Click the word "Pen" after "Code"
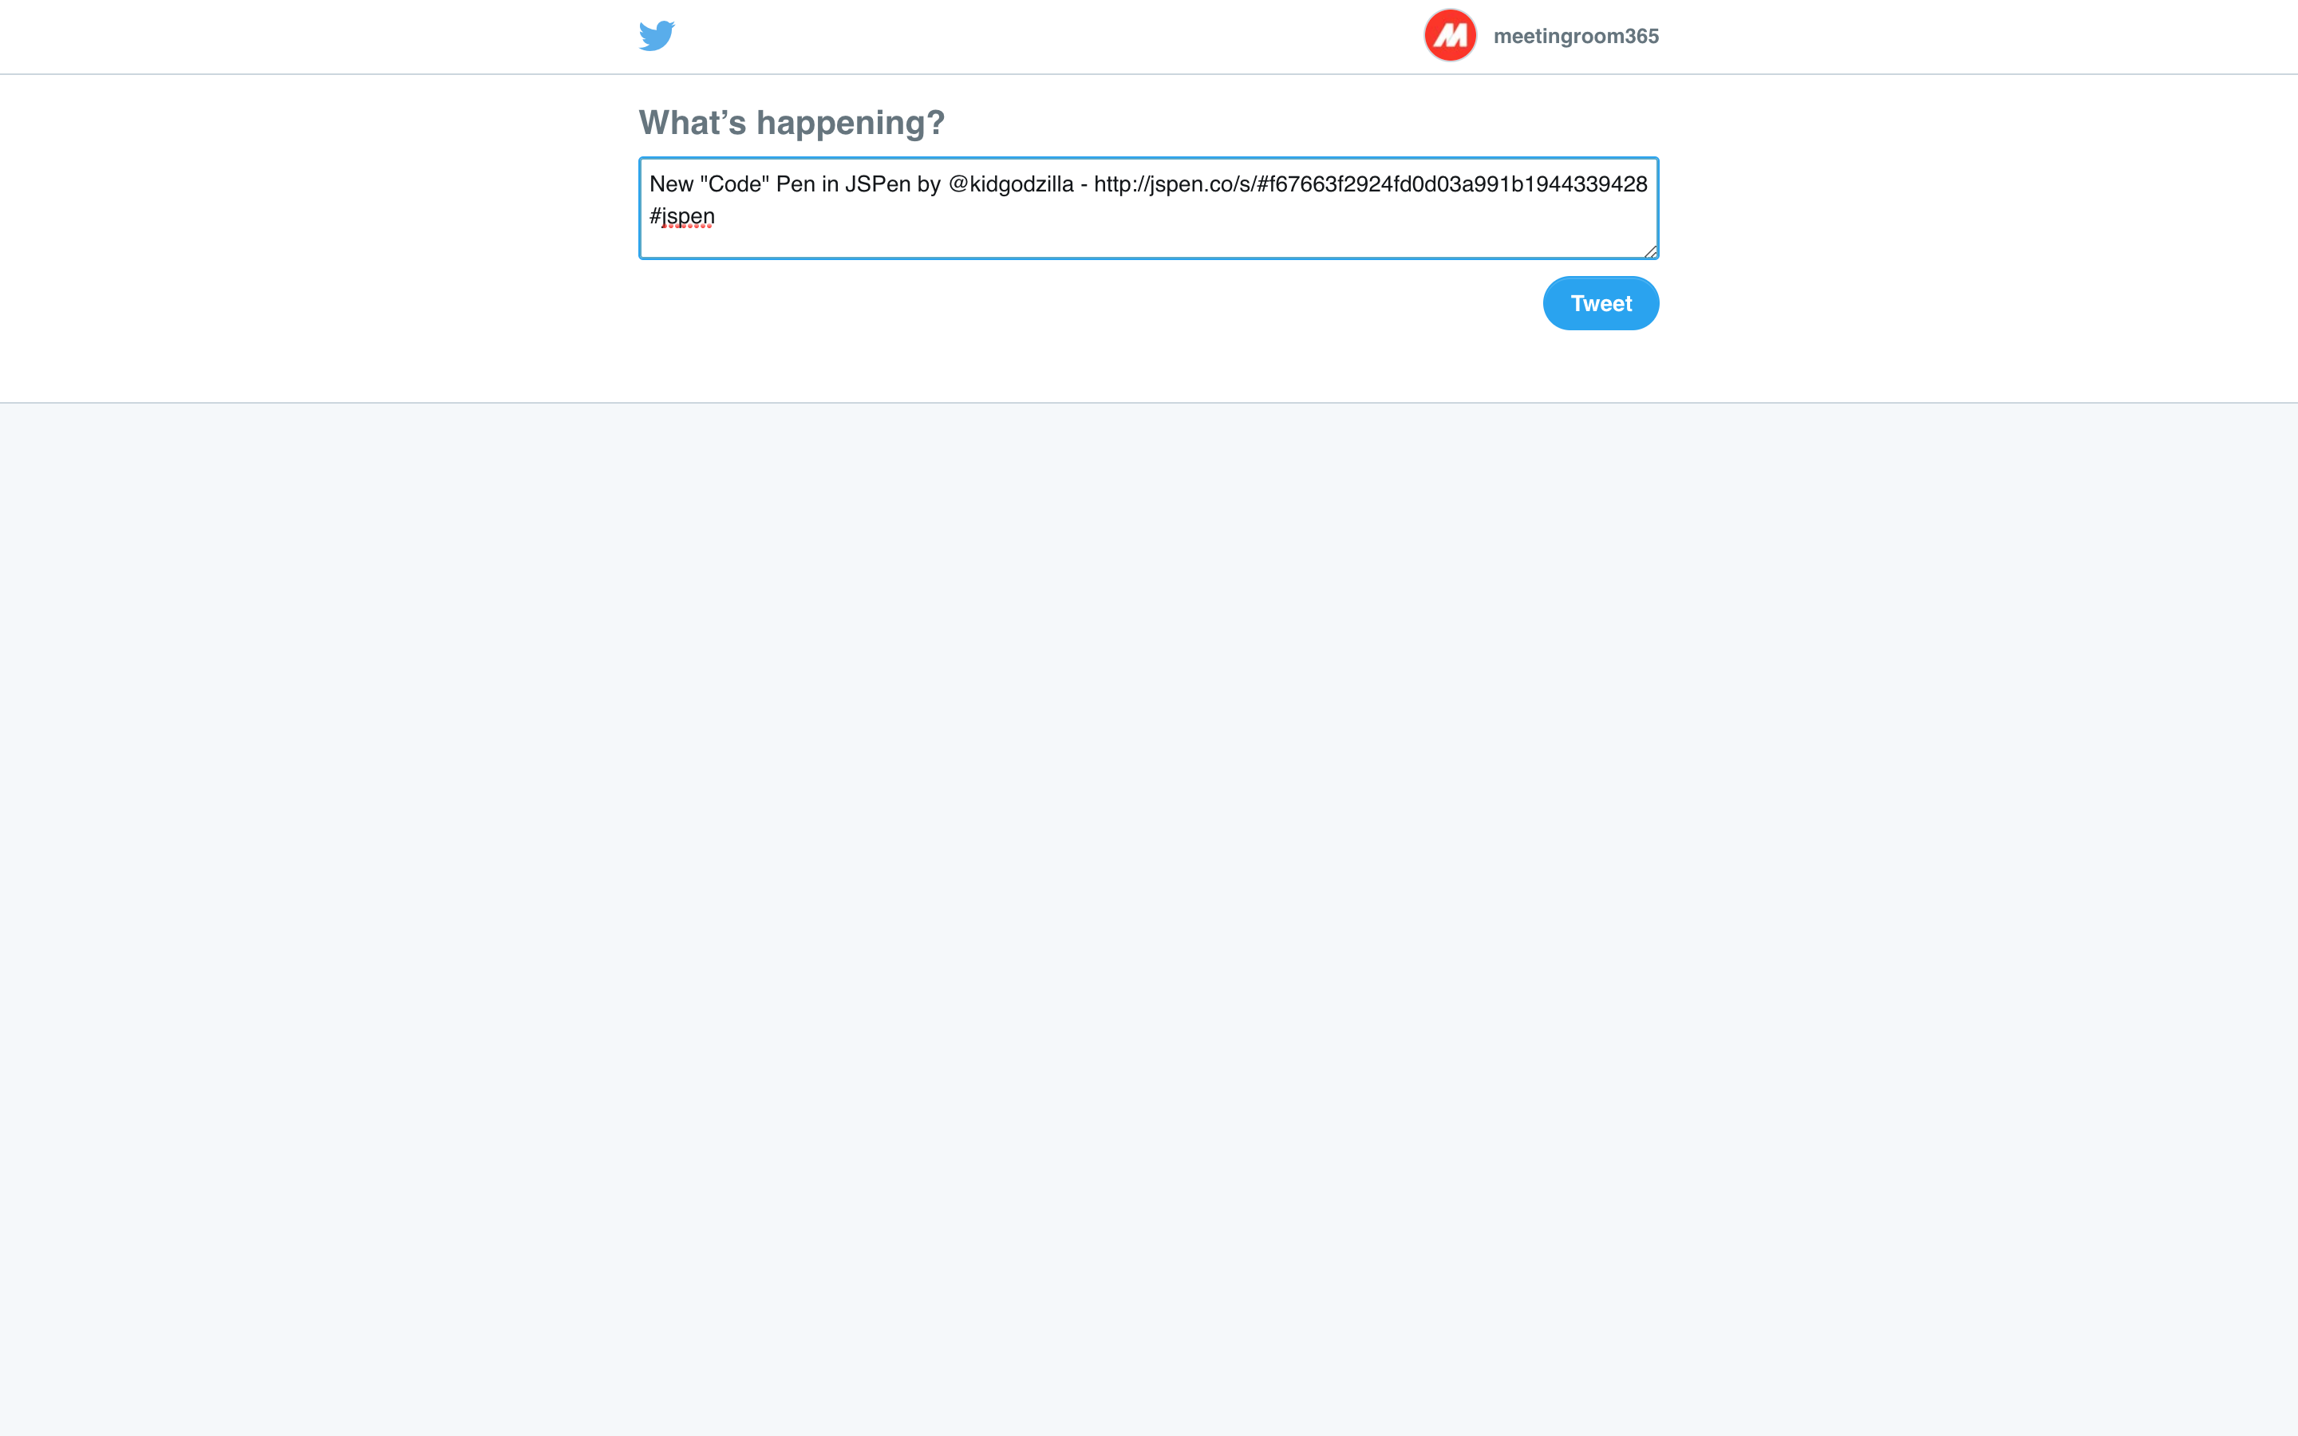The height and width of the screenshot is (1436, 2298). coord(795,184)
